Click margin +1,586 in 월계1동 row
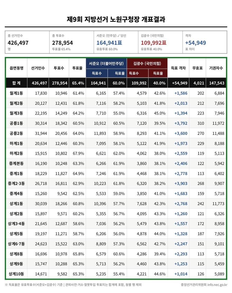The height and width of the screenshot is (293, 232). point(181,93)
